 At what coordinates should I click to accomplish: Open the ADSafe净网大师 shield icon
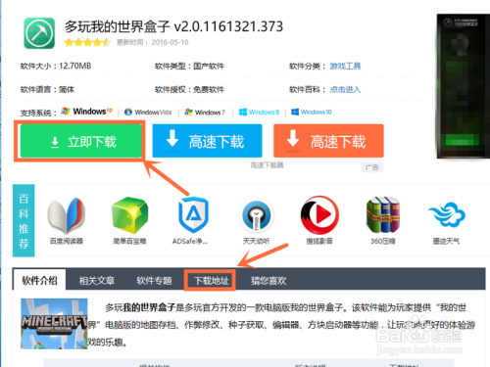(193, 214)
